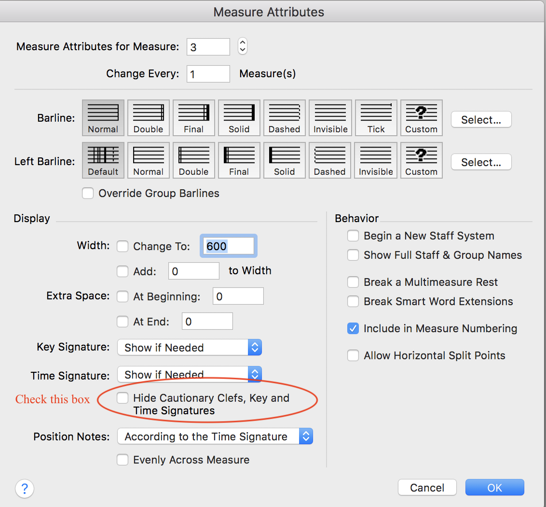
Task: Pick the Dashed barline icon
Action: pyautogui.click(x=284, y=117)
